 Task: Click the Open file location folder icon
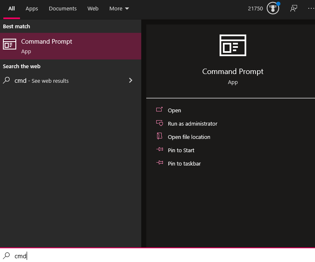[160, 136]
